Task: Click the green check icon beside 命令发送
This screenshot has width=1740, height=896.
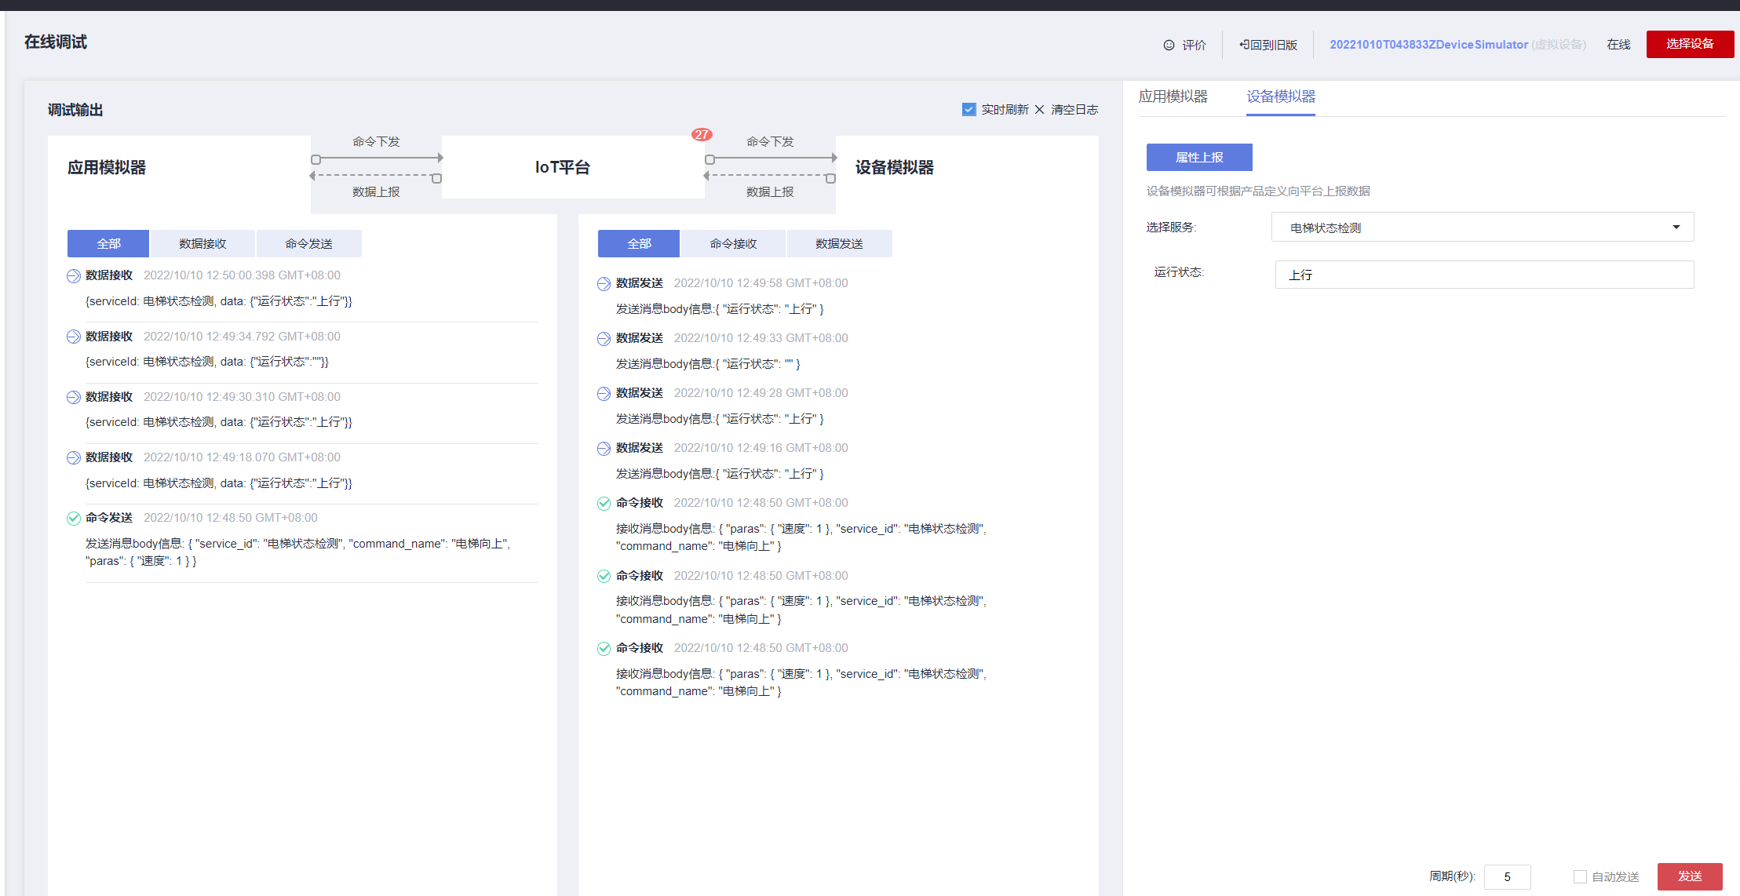Action: (x=74, y=518)
